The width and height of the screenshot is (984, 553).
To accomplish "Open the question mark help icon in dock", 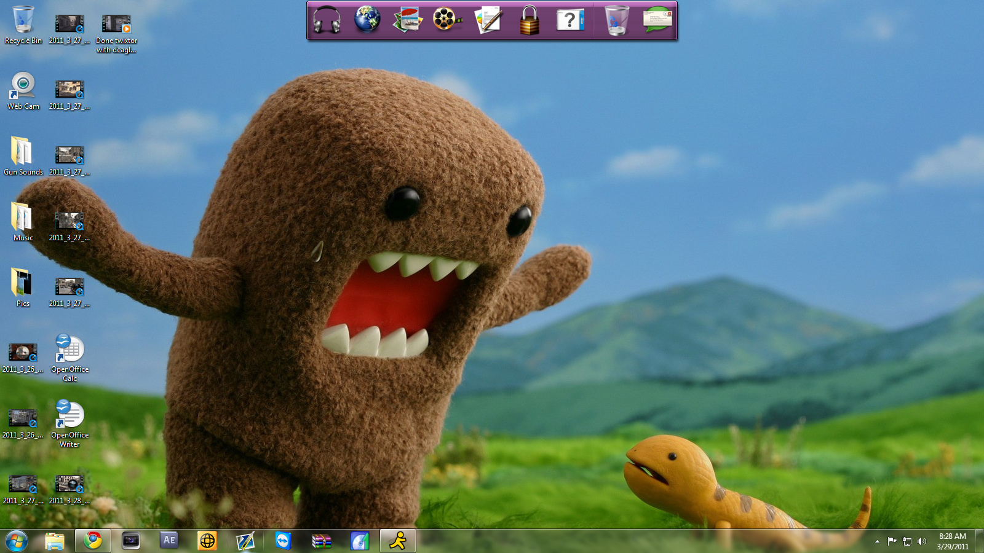I will click(570, 20).
